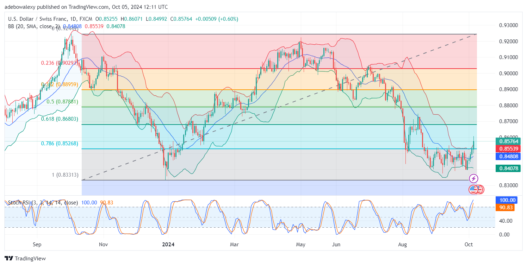Click the 0.87000 price axis label

pos(509,121)
